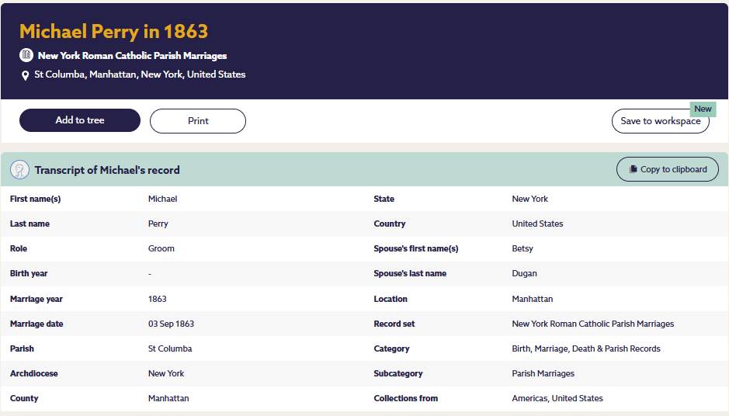This screenshot has height=416, width=729.
Task: Click the Collections from field label
Action: pos(406,398)
